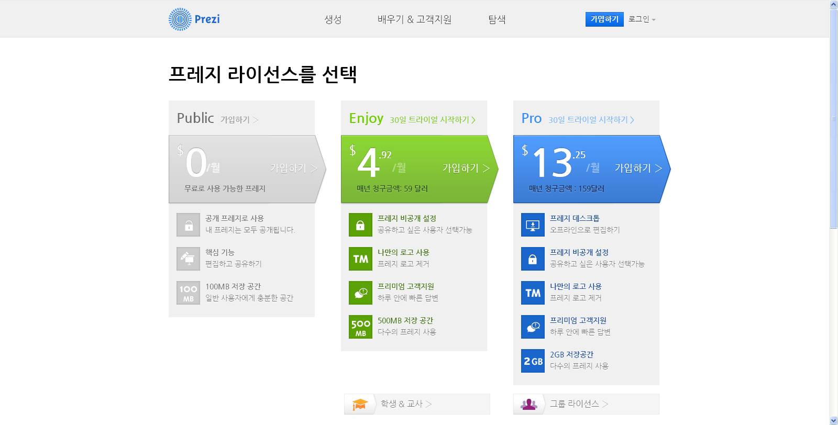Click the 2GB storage icon

pos(533,361)
